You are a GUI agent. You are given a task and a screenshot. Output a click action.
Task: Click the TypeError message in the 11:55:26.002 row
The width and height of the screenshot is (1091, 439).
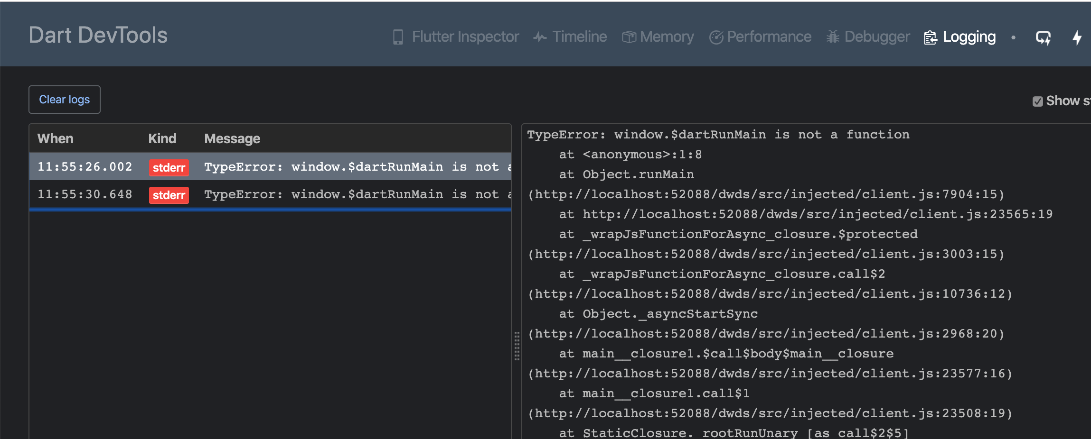(357, 167)
